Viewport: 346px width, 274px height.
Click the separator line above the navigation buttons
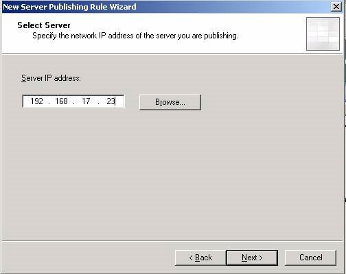172,241
